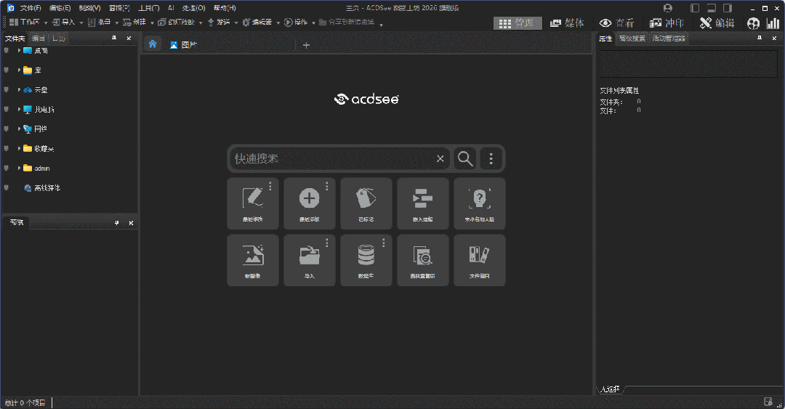Open quick search options three-dot menu

pos(491,158)
